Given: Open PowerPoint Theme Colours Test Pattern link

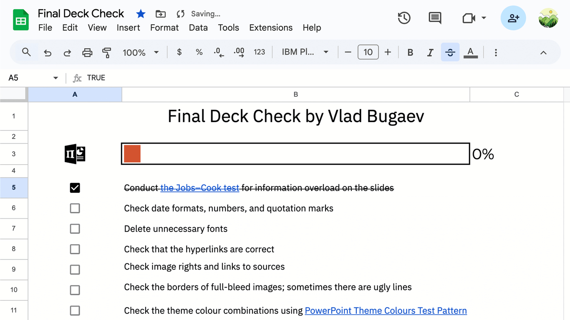Looking at the screenshot, I should (x=386, y=311).
